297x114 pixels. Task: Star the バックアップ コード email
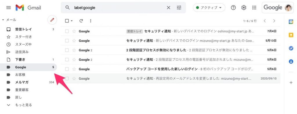pyautogui.click(x=74, y=69)
